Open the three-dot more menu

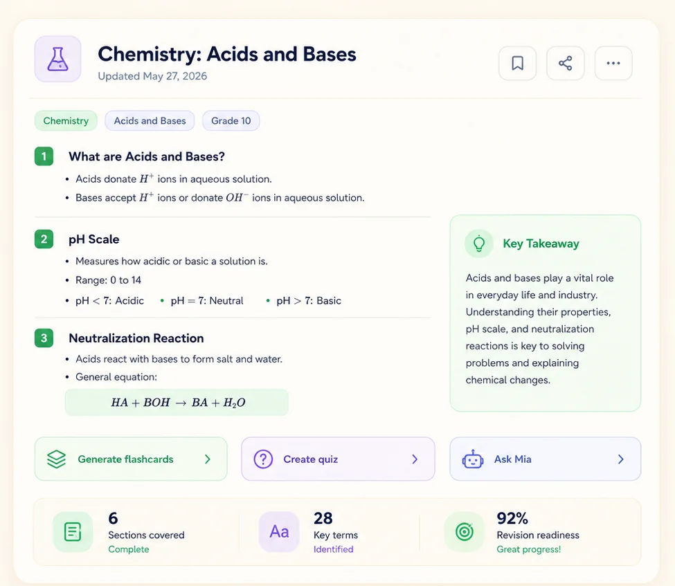[x=613, y=63]
